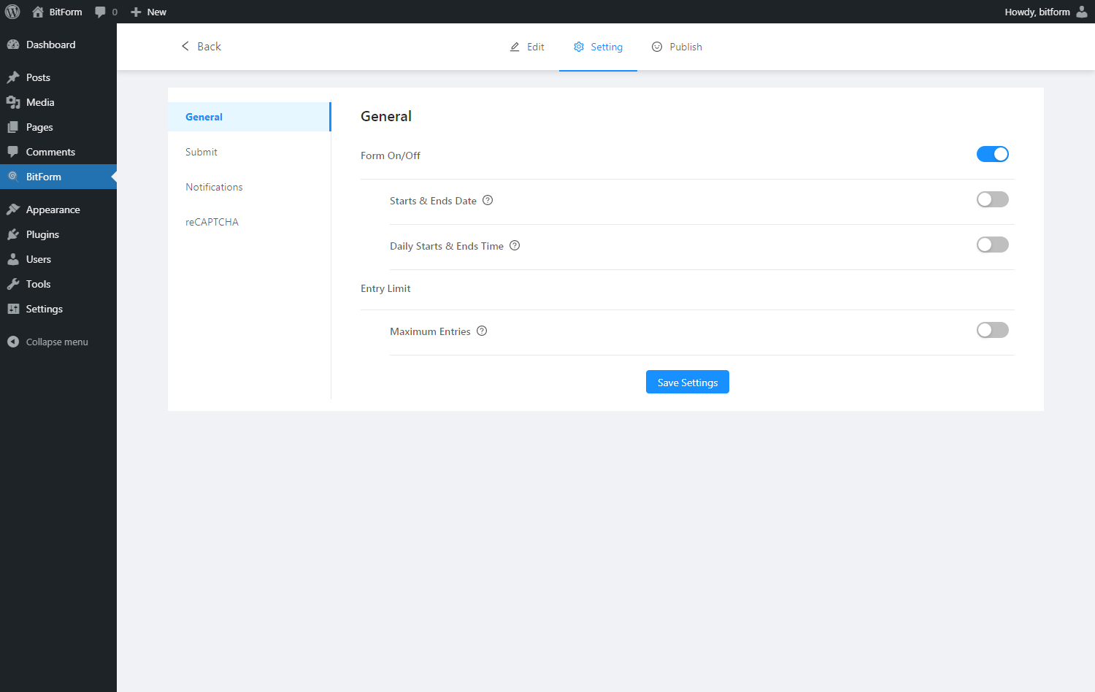Viewport: 1095px width, 692px height.
Task: Click the Edit pencil icon
Action: click(x=515, y=47)
